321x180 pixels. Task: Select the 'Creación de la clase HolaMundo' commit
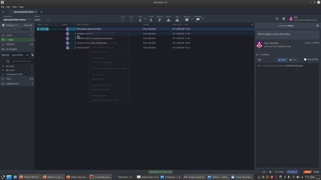coord(144,43)
